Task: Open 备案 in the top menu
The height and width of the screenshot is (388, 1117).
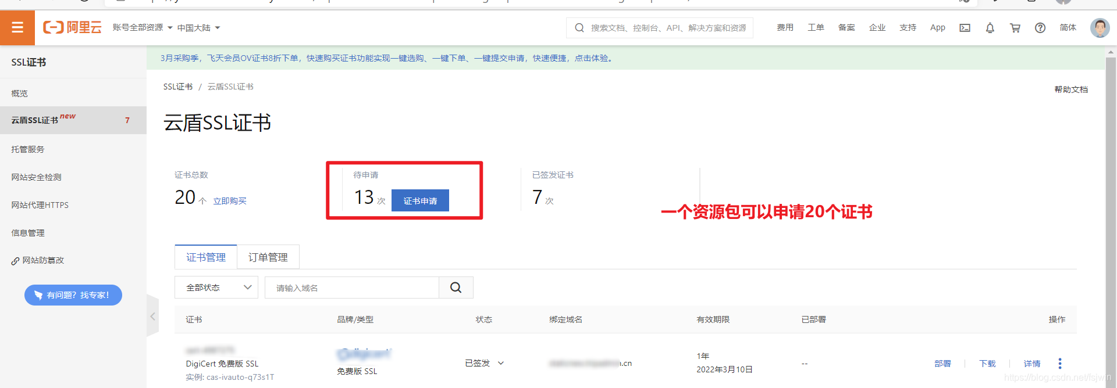Action: (x=846, y=27)
